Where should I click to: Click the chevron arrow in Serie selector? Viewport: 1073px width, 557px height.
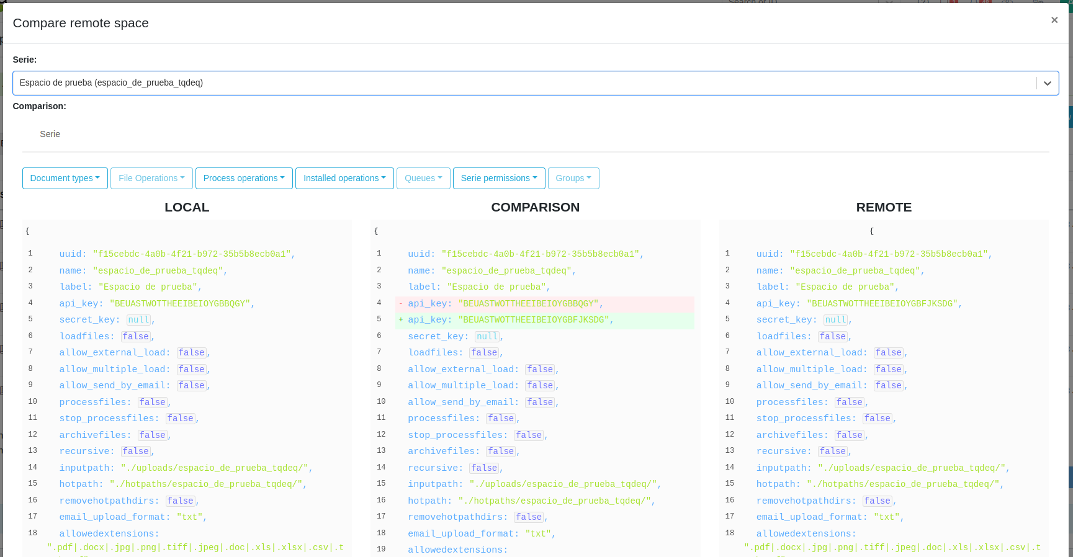pos(1047,83)
